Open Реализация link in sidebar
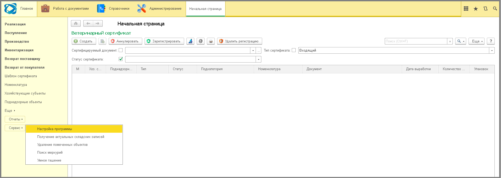 15,24
